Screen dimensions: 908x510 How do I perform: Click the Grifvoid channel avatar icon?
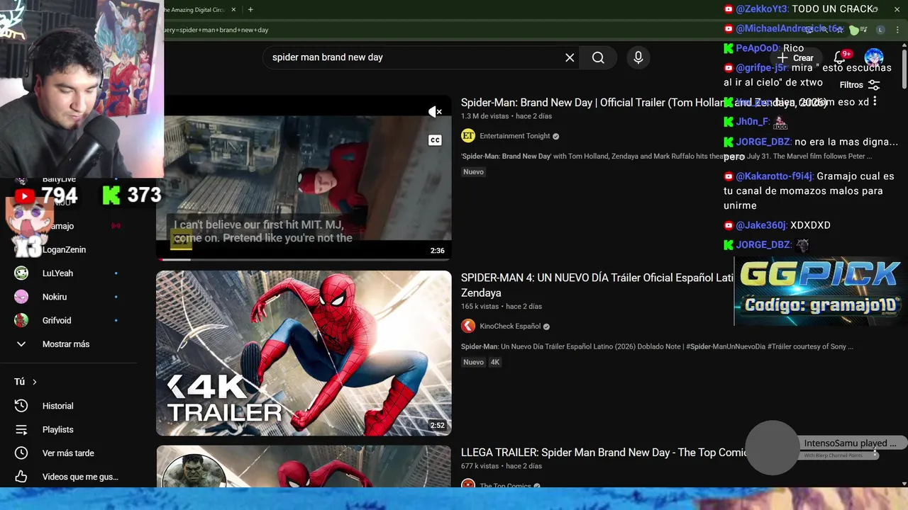point(21,320)
